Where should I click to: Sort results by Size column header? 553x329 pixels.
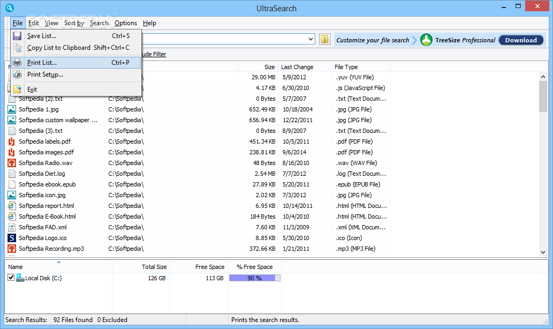pyautogui.click(x=258, y=67)
